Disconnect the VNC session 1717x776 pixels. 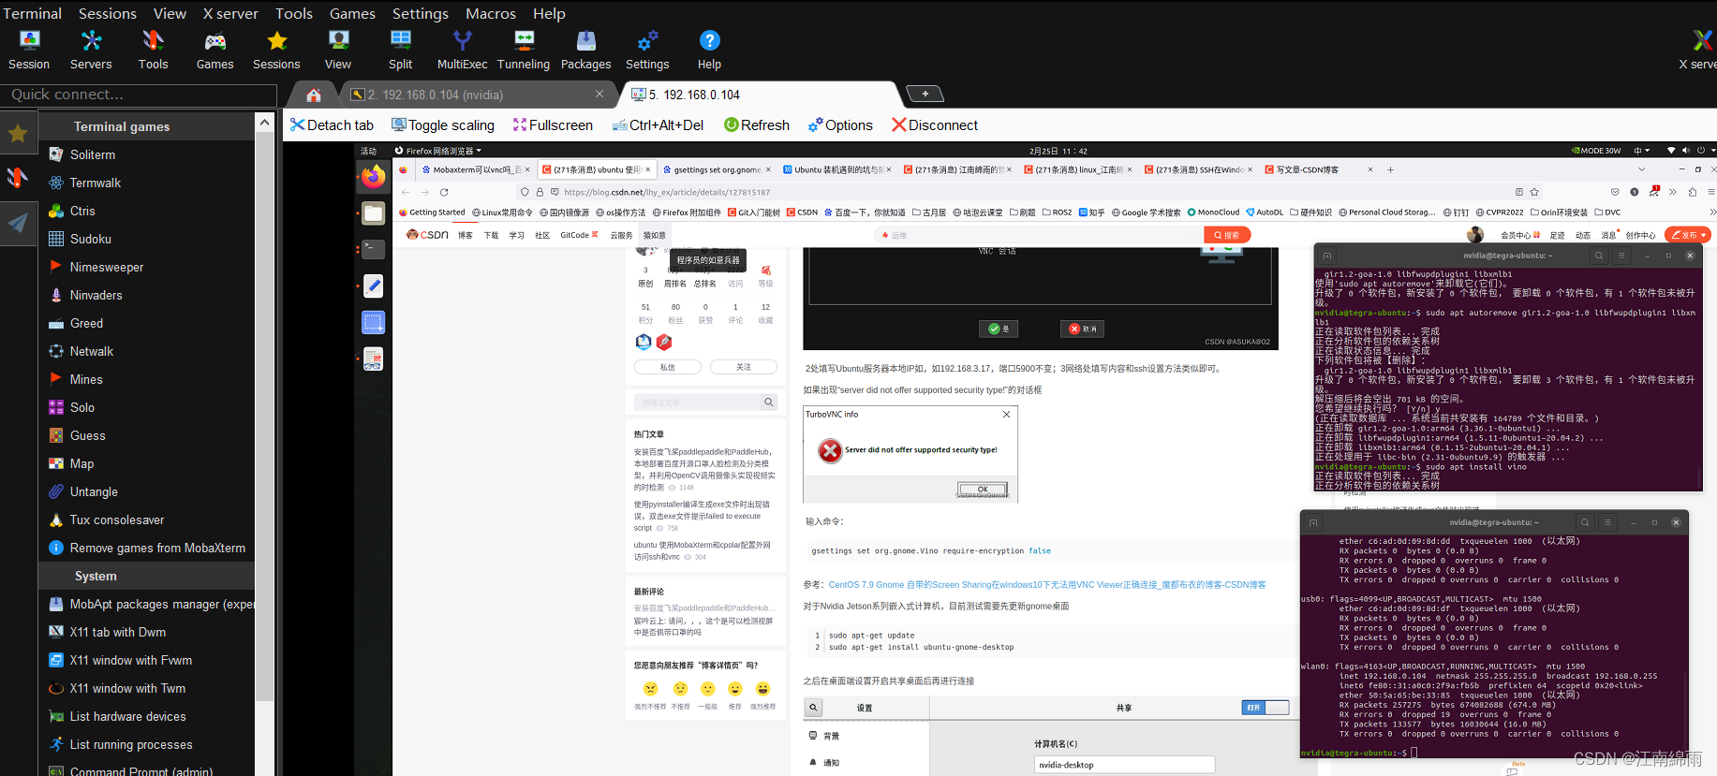point(935,125)
